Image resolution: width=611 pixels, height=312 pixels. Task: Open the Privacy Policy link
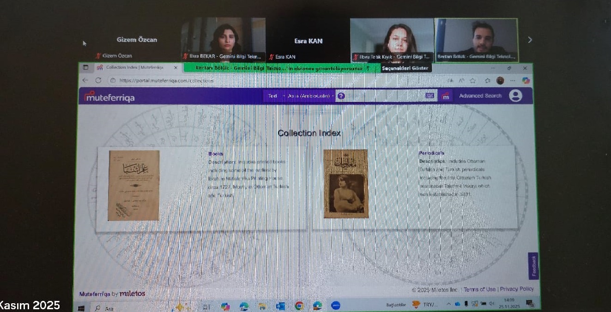pos(516,289)
